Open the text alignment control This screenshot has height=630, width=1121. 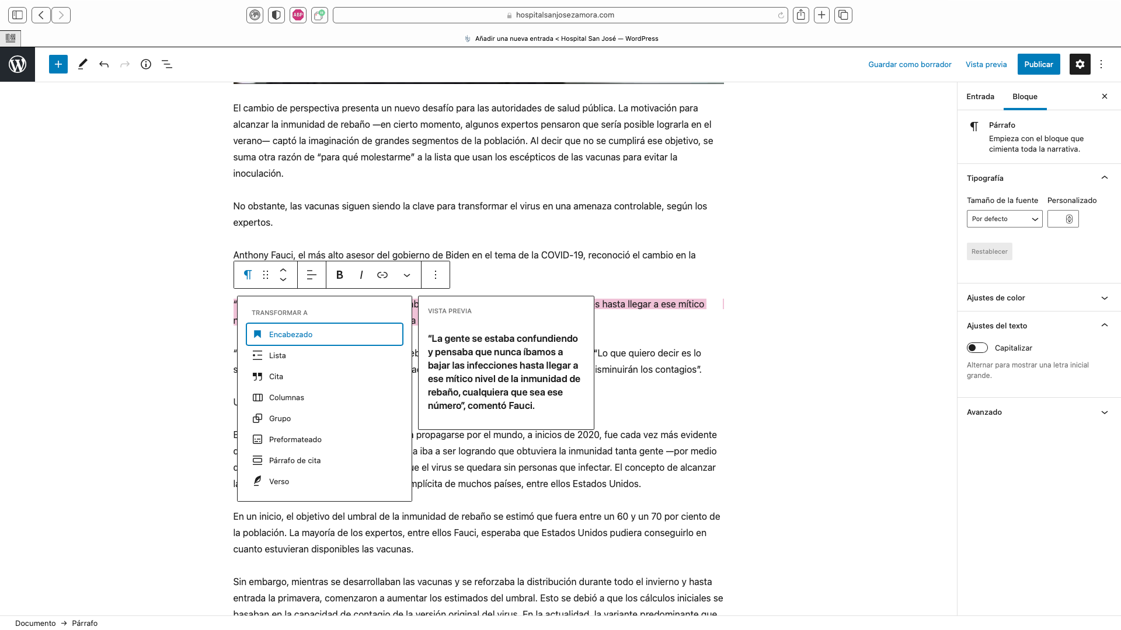(x=312, y=275)
